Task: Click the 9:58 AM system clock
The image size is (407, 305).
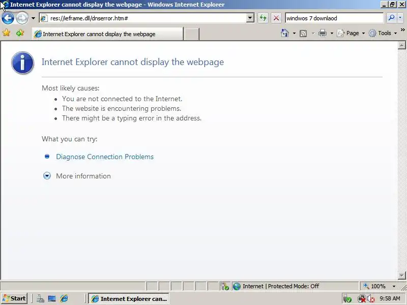Action: [x=390, y=298]
